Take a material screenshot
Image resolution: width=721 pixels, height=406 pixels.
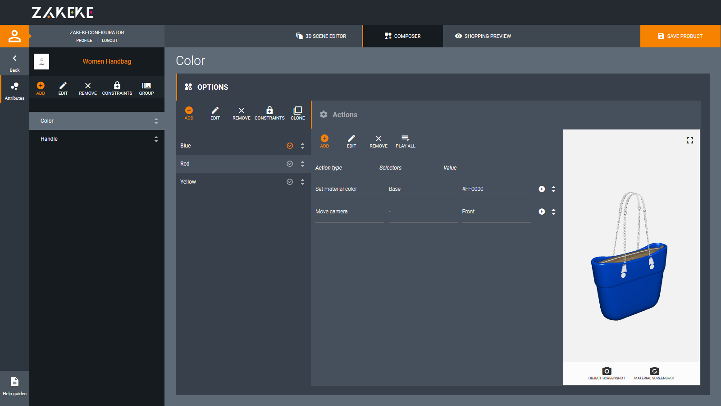[x=654, y=371]
